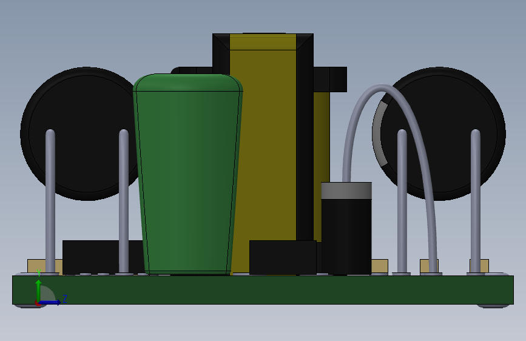Image resolution: width=526 pixels, height=341 pixels.
Task: Select the large green film capacitor body
Action: click(188, 174)
